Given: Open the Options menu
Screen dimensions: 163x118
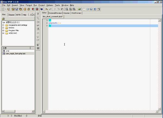Looking at the screenshot, I should pos(50,5).
